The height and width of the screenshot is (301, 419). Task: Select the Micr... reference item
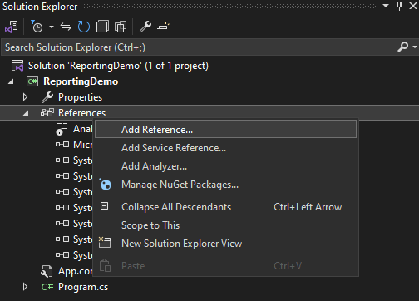click(x=82, y=145)
